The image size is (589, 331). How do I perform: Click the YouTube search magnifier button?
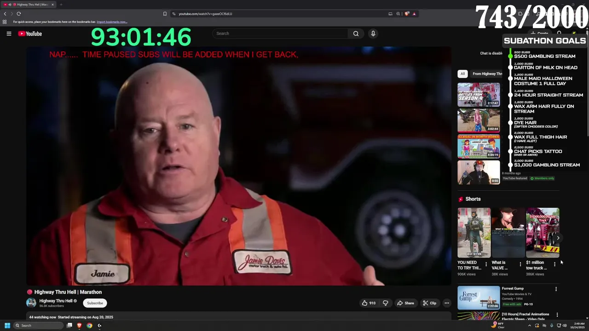[356, 34]
